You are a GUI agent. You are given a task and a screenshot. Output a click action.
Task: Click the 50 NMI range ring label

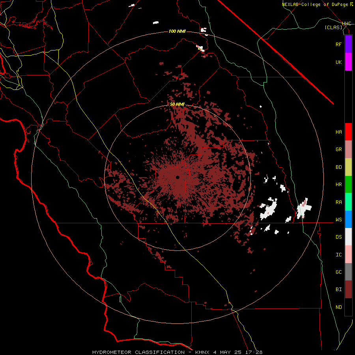pyautogui.click(x=177, y=105)
